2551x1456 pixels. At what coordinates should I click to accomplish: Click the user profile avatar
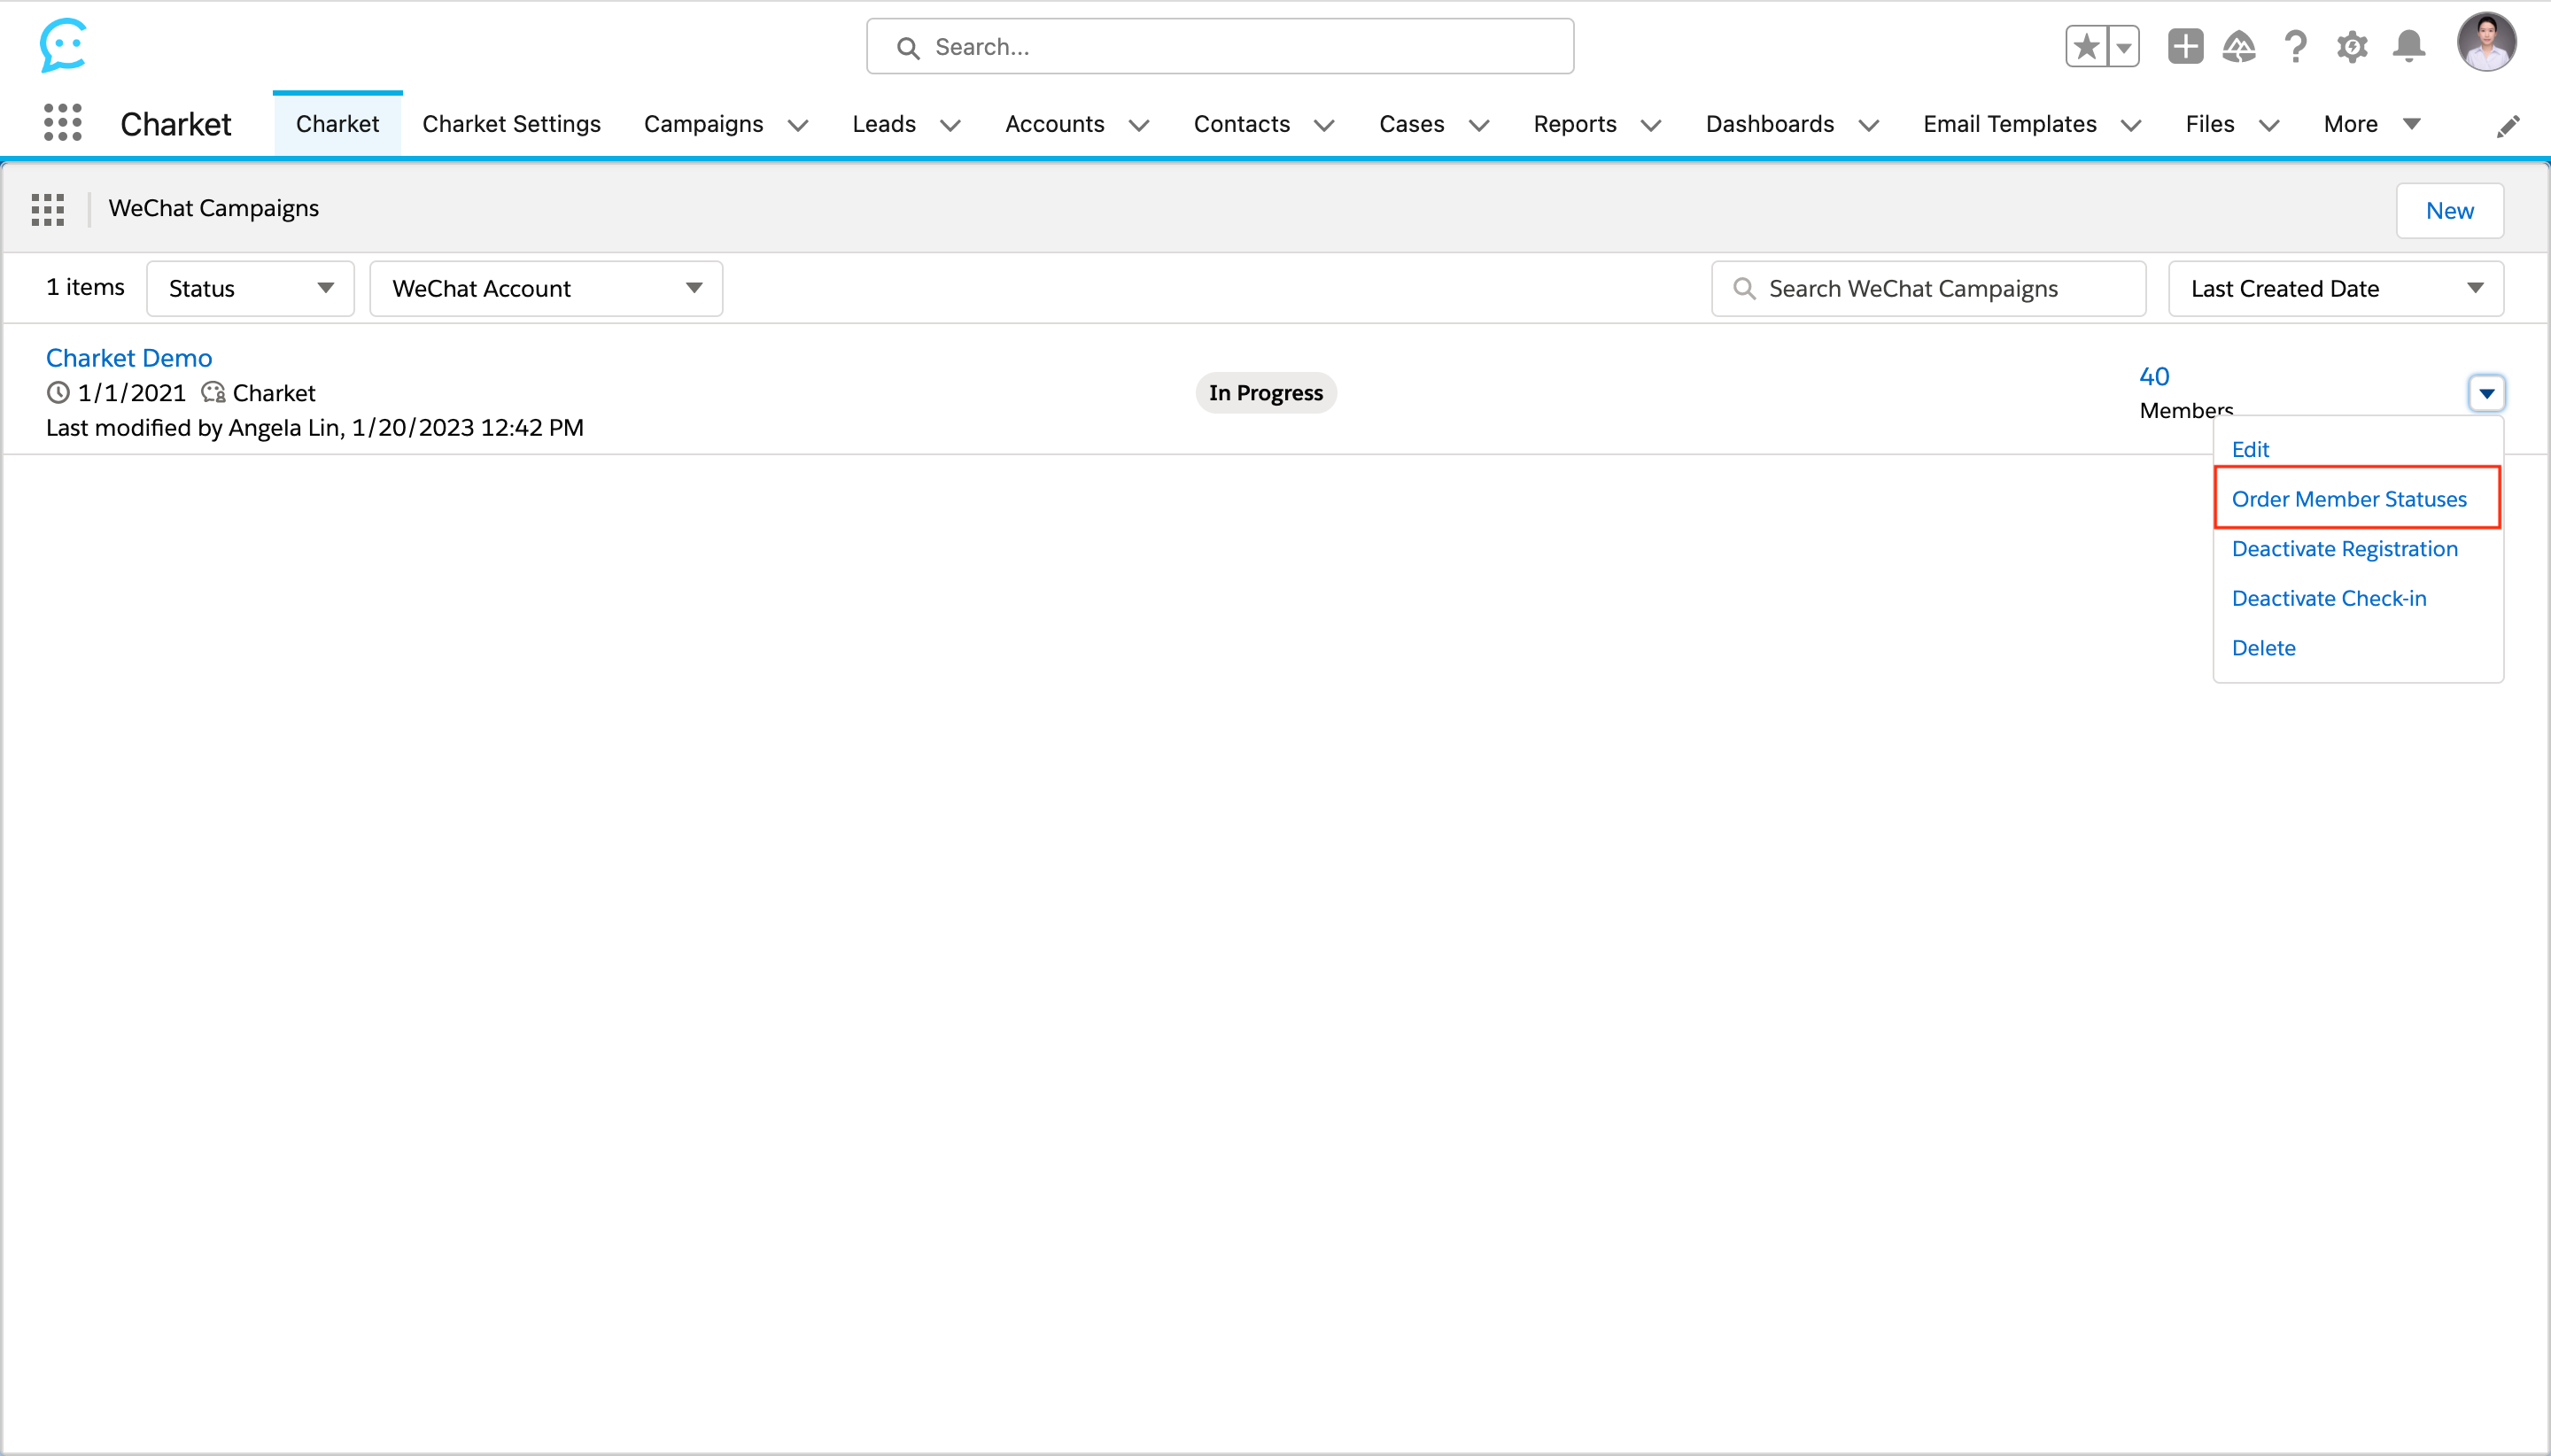2486,43
